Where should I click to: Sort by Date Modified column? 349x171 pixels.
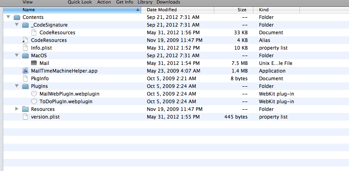coord(178,10)
